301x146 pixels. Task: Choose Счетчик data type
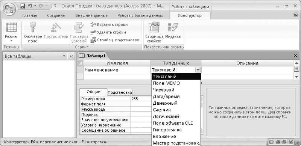[176, 110]
